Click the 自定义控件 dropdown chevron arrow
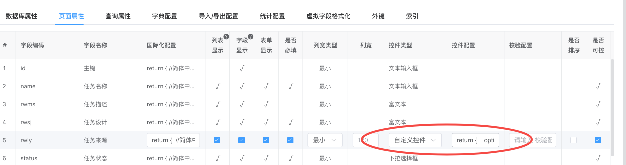 pyautogui.click(x=433, y=140)
